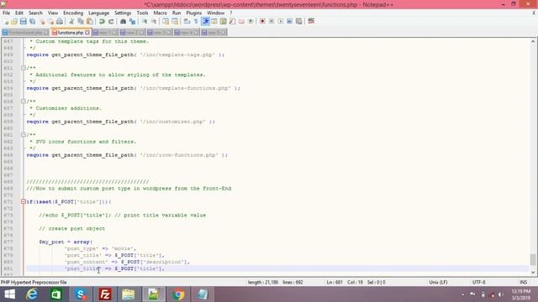
Task: Open Google Chrome from the taskbar
Action: coord(178,294)
